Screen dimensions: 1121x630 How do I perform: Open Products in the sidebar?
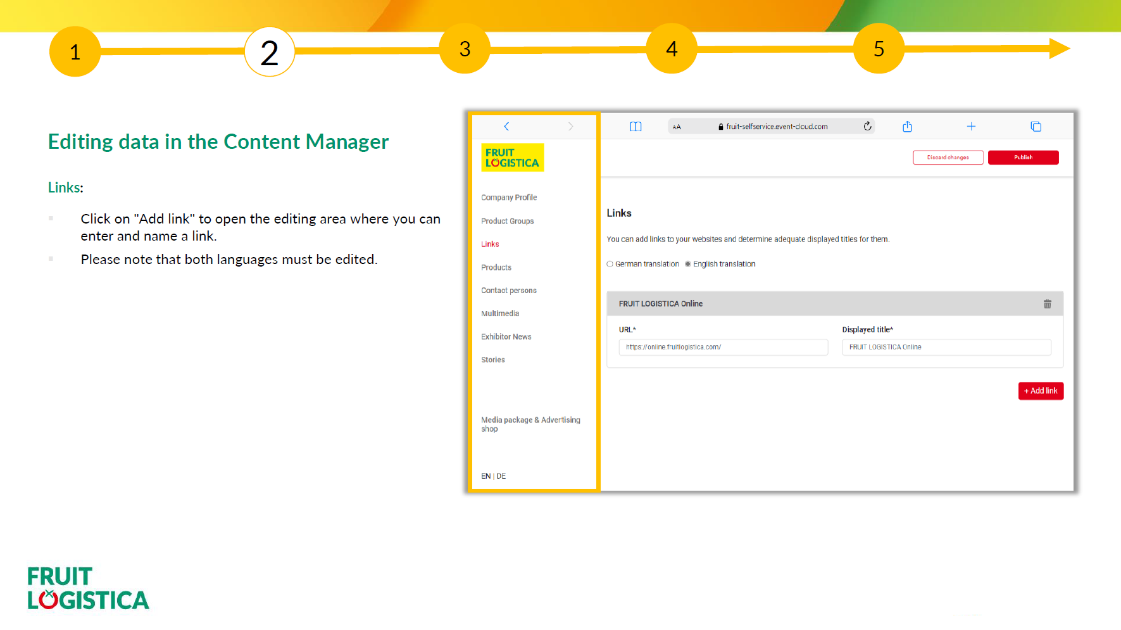click(x=496, y=267)
